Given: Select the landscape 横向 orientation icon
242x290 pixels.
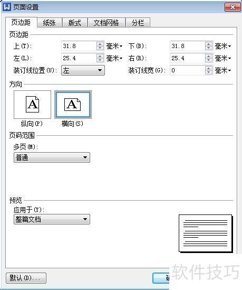Looking at the screenshot, I should (73, 105).
